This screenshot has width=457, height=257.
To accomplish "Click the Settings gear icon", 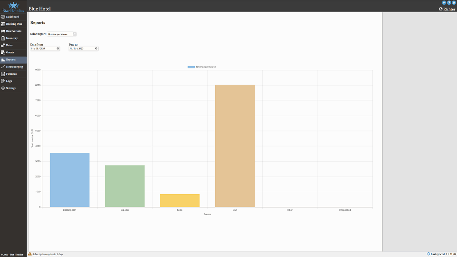I will (x=3, y=88).
